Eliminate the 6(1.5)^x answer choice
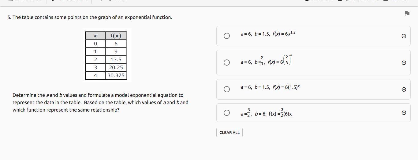Image resolution: width=418 pixels, height=160 pixels. click(x=404, y=90)
